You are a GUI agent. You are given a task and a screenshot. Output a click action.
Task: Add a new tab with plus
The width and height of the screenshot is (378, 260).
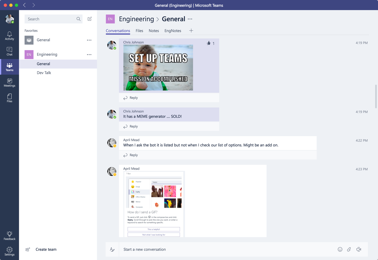tap(191, 31)
